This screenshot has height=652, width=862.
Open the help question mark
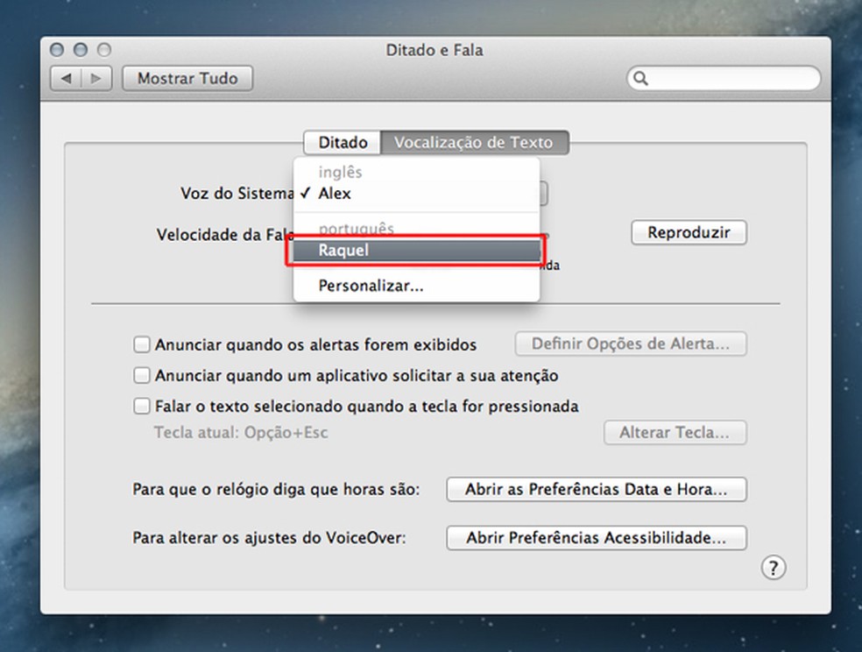point(774,568)
